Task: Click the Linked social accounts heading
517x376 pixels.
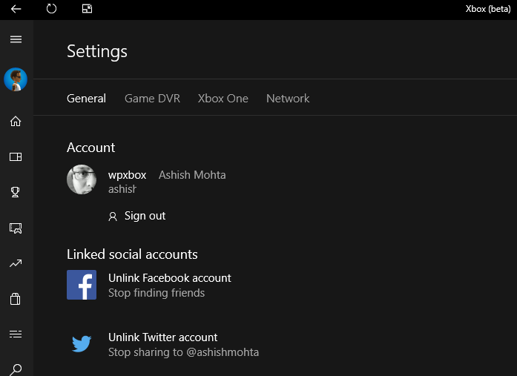Action: tap(132, 254)
